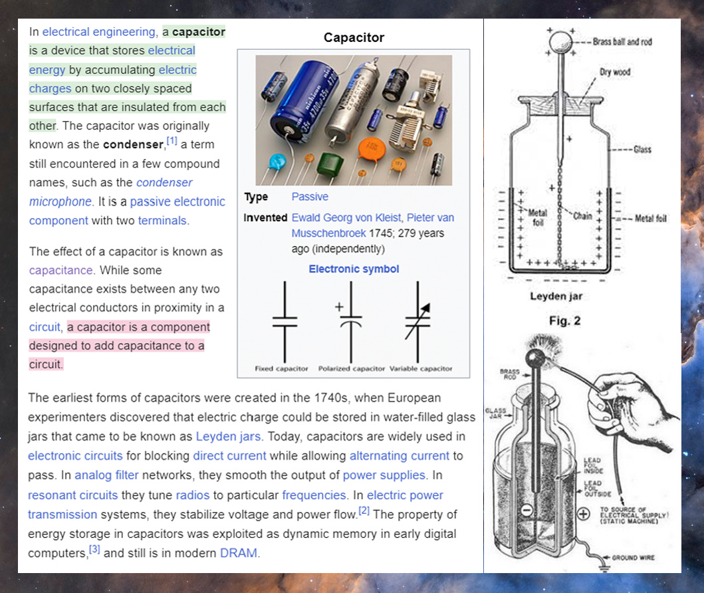Select the Brass ball and rod label
Image resolution: width=704 pixels, height=593 pixels.
coord(622,42)
